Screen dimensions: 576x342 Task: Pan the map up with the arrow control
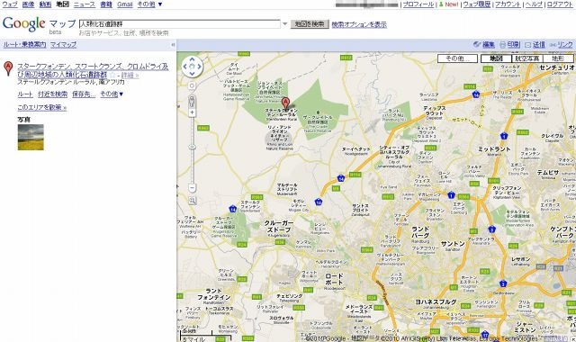click(x=192, y=60)
